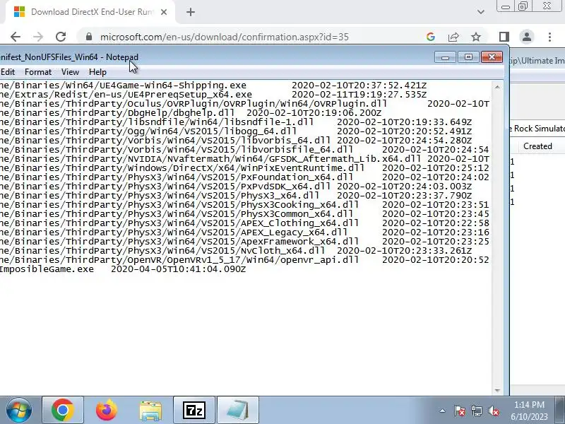
Task: Click the libsndfile-1.dll line
Action: tap(236, 122)
